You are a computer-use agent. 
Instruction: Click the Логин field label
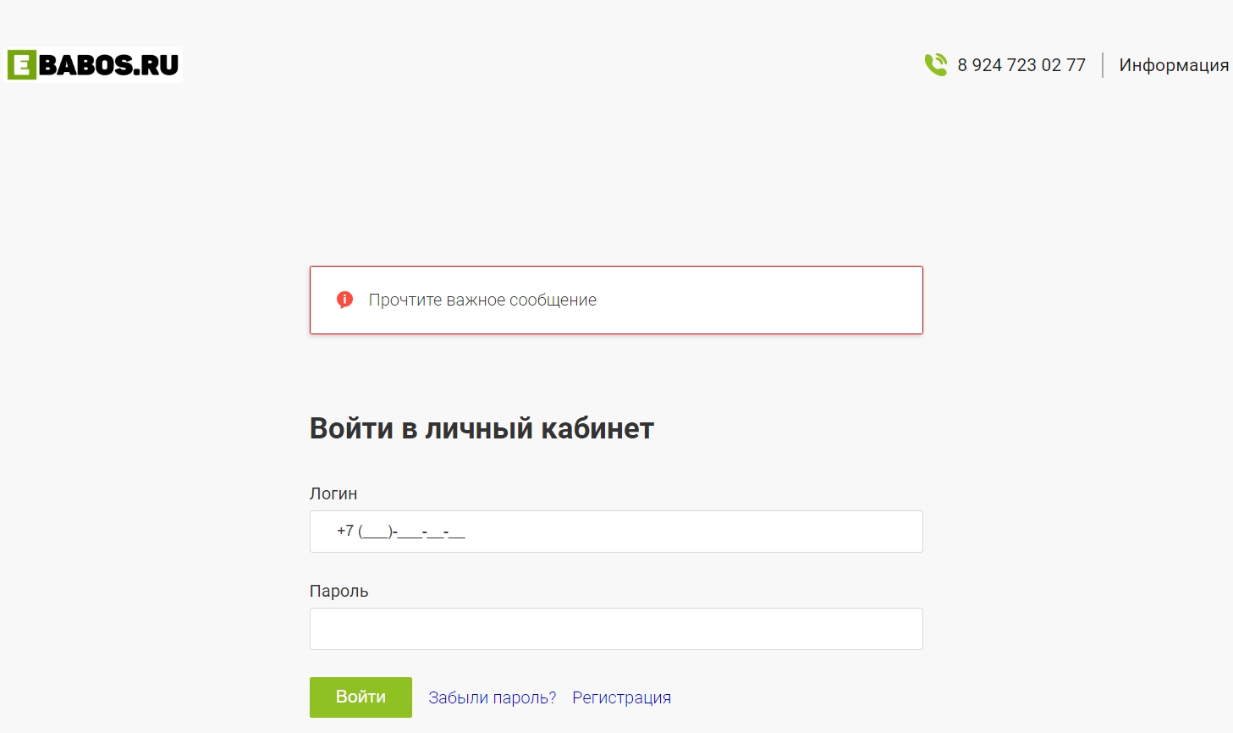pyautogui.click(x=333, y=493)
